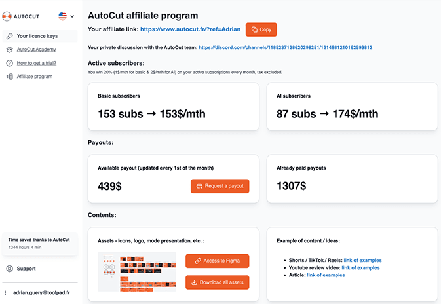Open the autocut.fr affiliate link

point(190,29)
